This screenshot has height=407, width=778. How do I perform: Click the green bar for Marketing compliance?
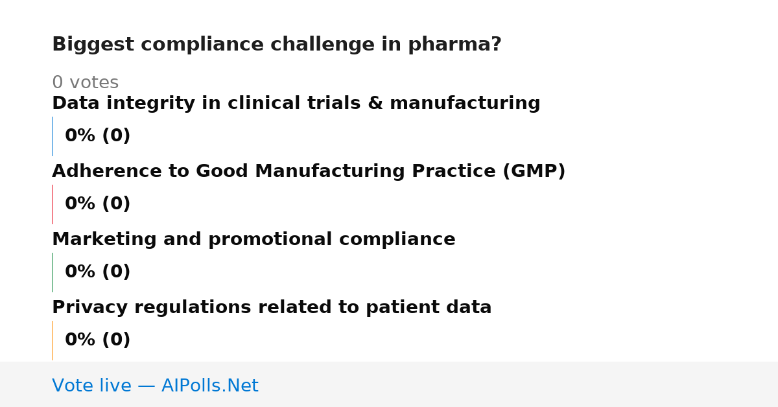pyautogui.click(x=52, y=272)
